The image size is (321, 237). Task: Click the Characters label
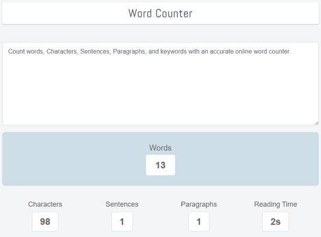coord(45,204)
